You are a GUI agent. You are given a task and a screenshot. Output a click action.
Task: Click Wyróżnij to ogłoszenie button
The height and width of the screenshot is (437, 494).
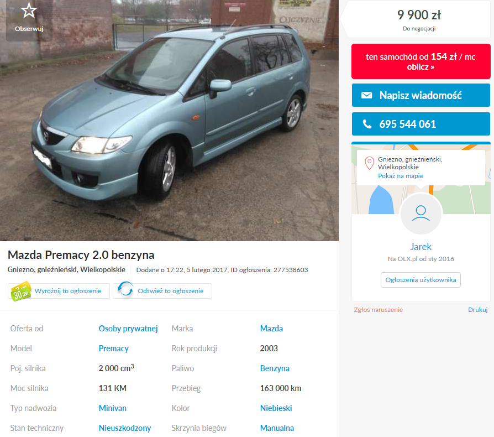pyautogui.click(x=59, y=291)
